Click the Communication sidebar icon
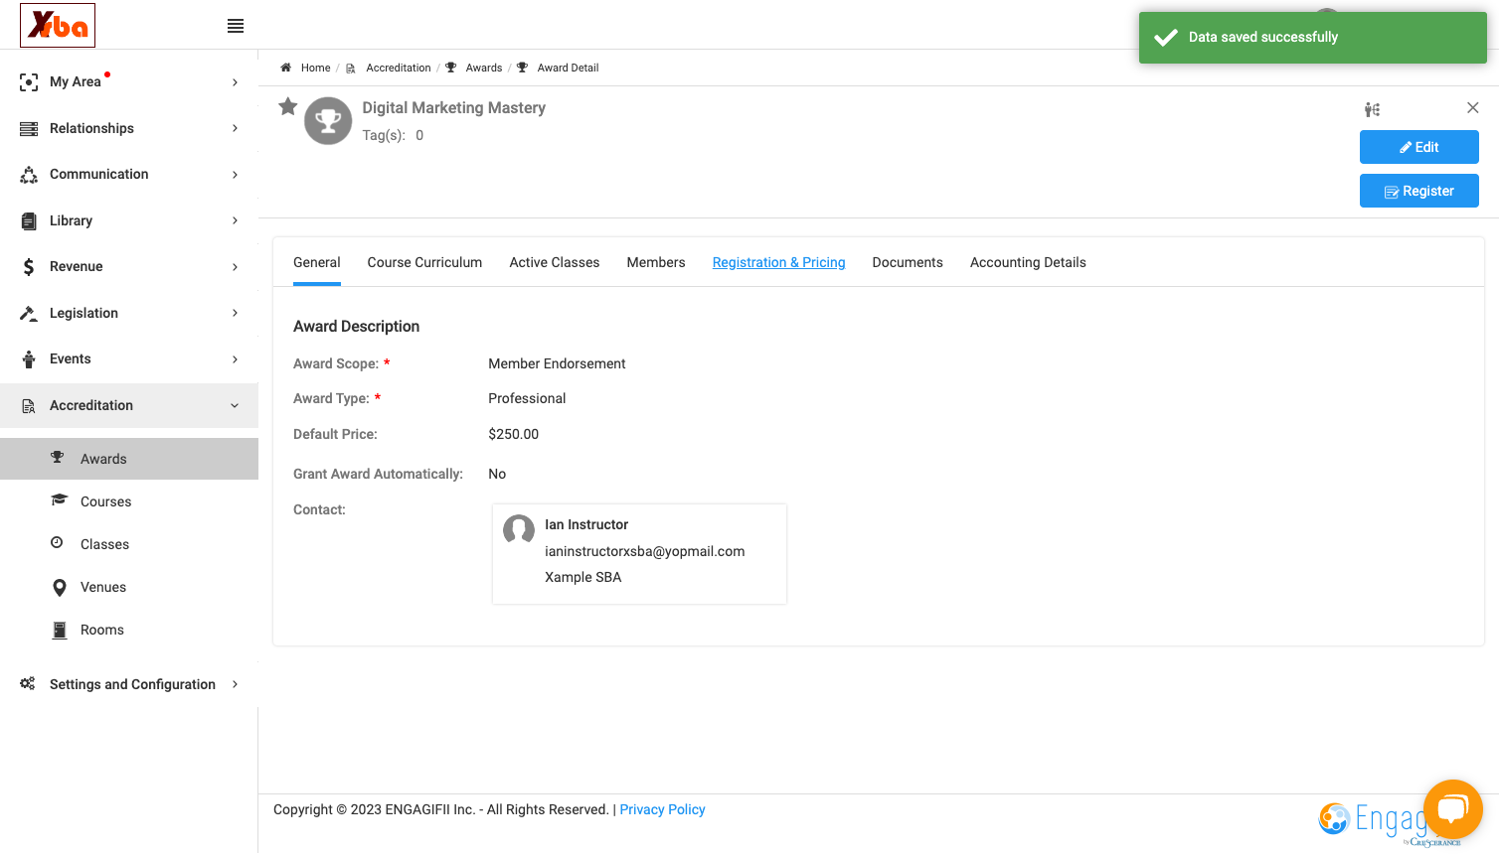 click(x=29, y=175)
